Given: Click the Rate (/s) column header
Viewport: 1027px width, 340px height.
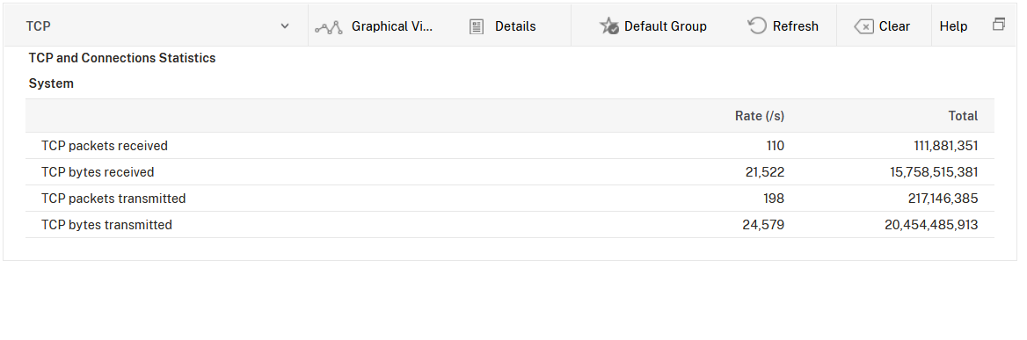Looking at the screenshot, I should 759,116.
